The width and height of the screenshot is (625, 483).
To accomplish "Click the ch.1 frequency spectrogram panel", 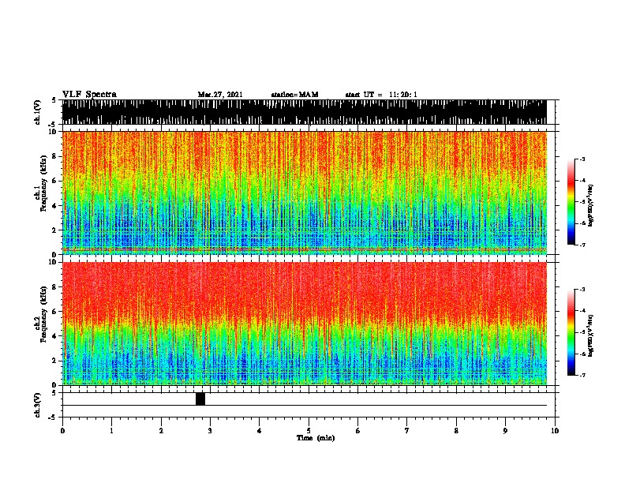I will coord(305,193).
